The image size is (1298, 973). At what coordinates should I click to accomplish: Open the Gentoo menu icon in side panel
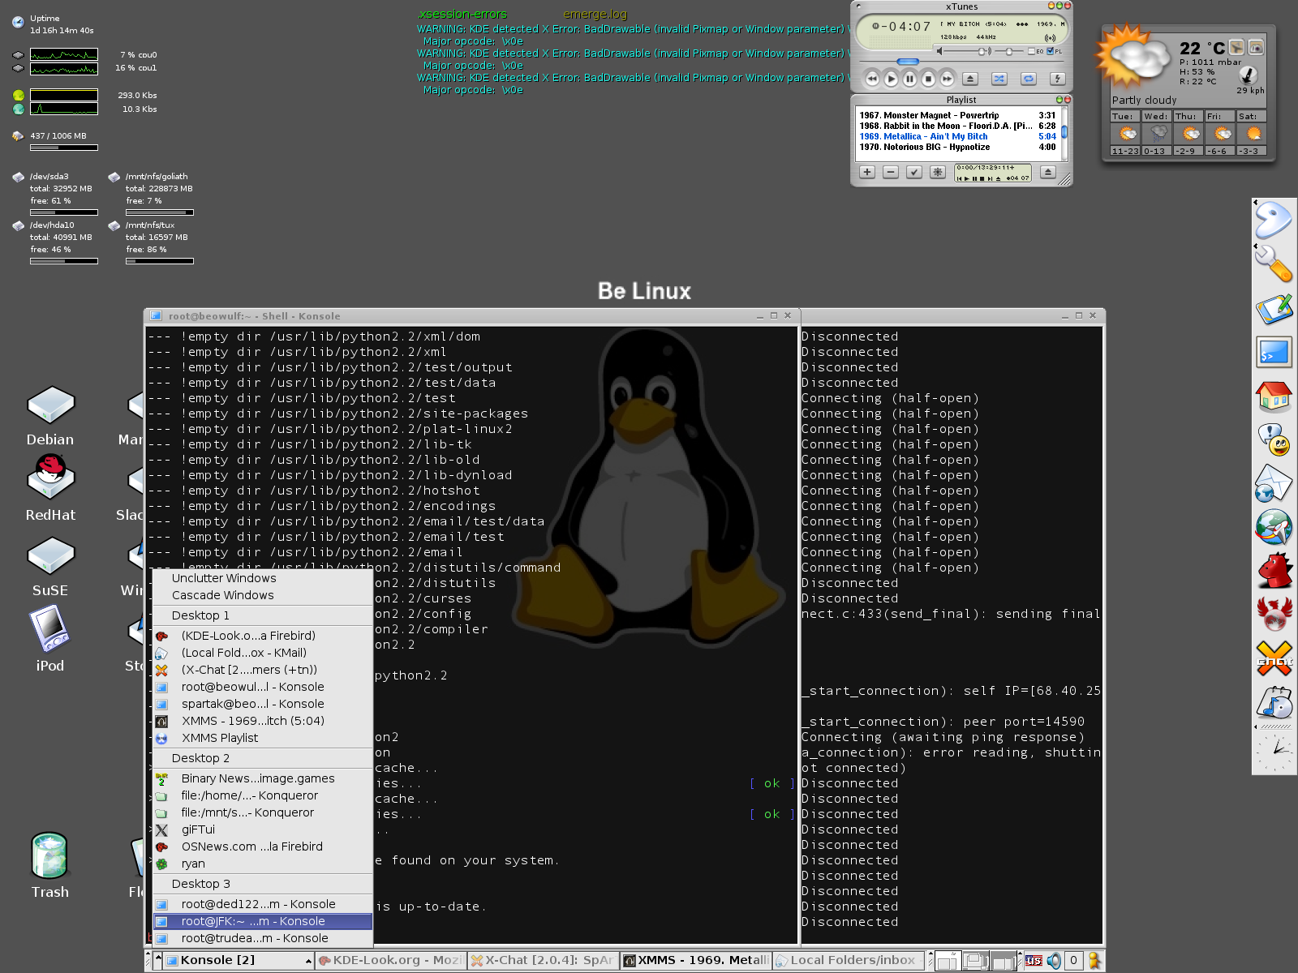[x=1273, y=220]
